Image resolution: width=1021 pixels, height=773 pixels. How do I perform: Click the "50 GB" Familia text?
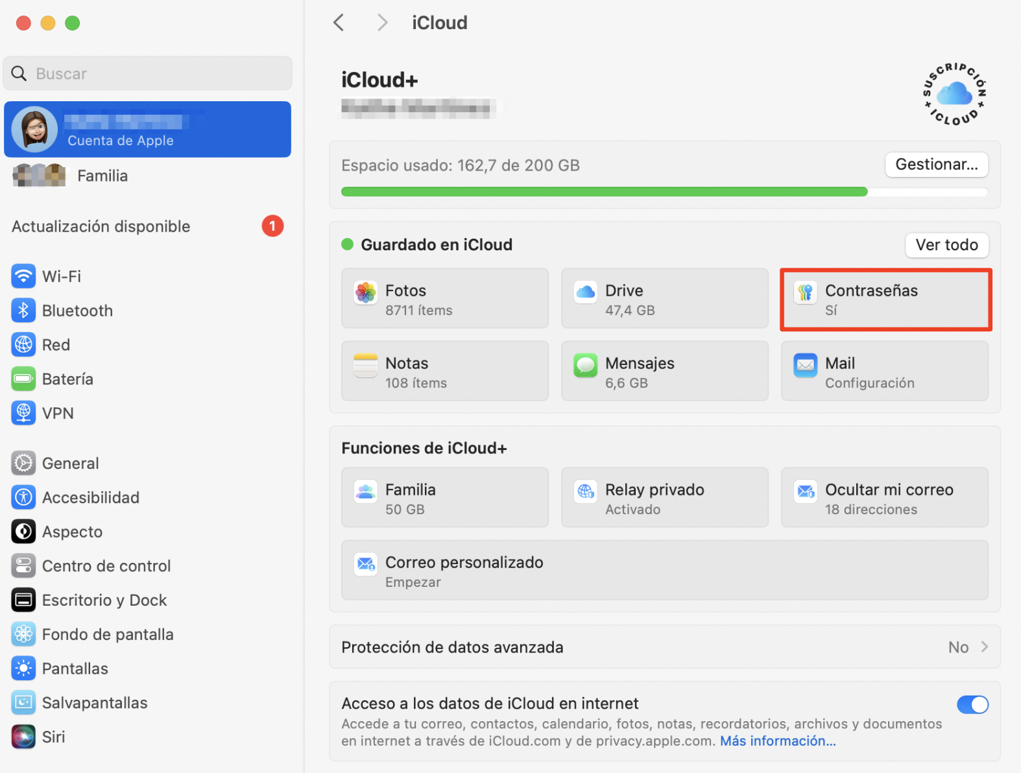[405, 510]
